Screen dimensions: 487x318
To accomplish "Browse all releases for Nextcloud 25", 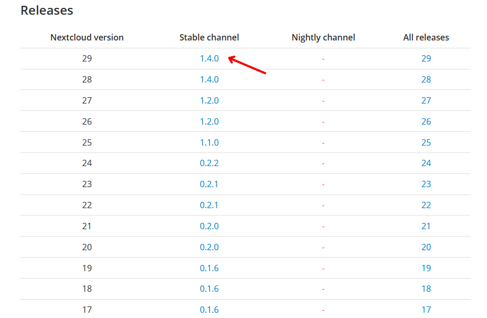I will tap(426, 142).
